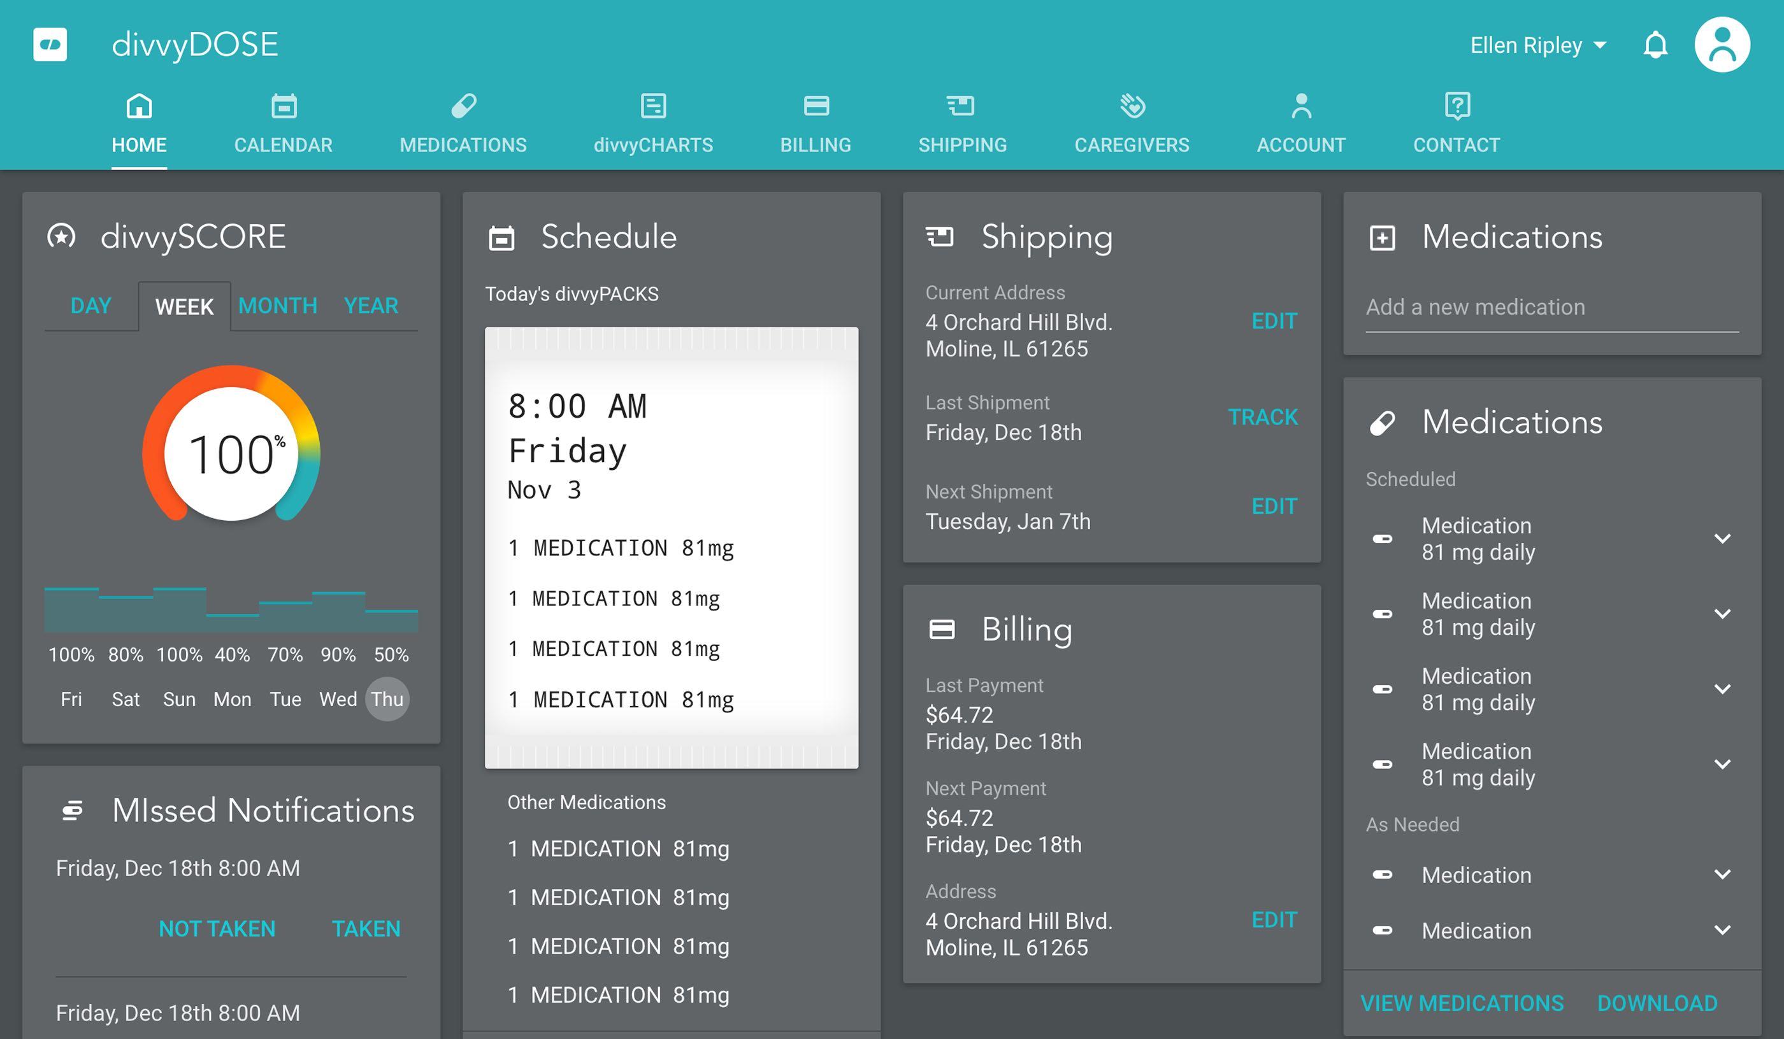Image resolution: width=1784 pixels, height=1039 pixels.
Task: Click the credit card icon above BILLING
Action: click(x=816, y=106)
